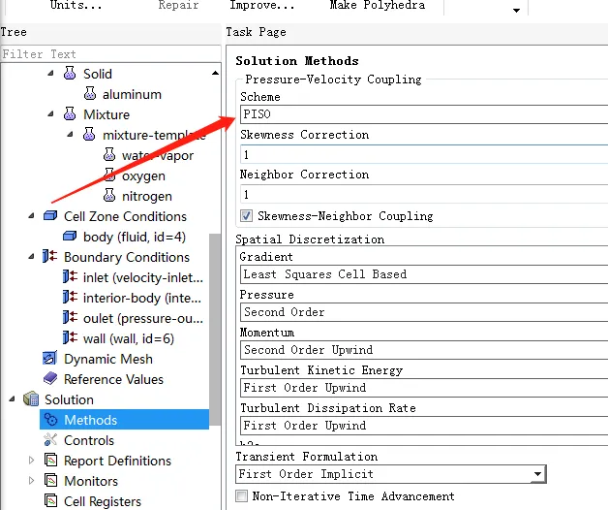Select the Reference Values tree item

113,379
